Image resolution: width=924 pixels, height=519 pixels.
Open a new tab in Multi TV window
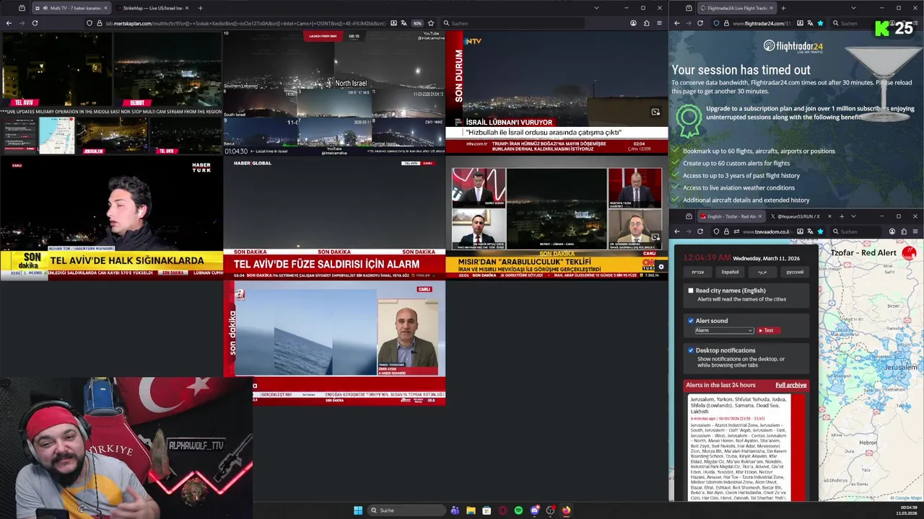coord(200,8)
